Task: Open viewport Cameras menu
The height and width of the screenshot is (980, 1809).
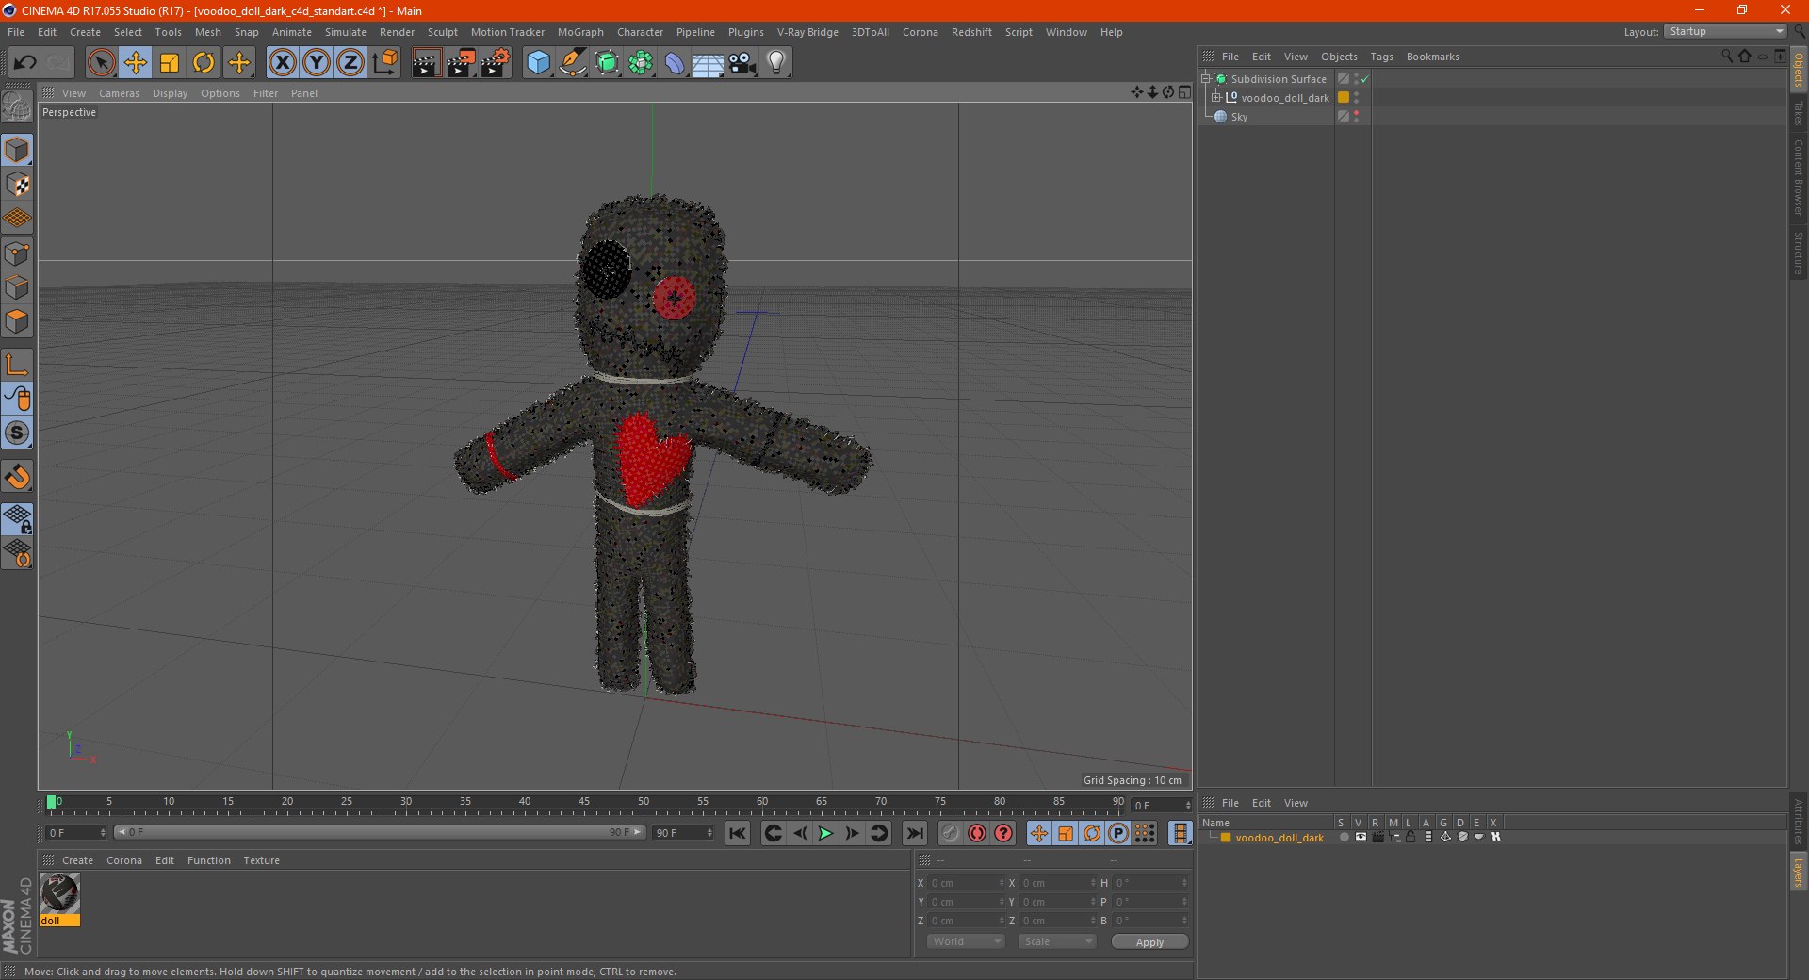Action: tap(119, 93)
